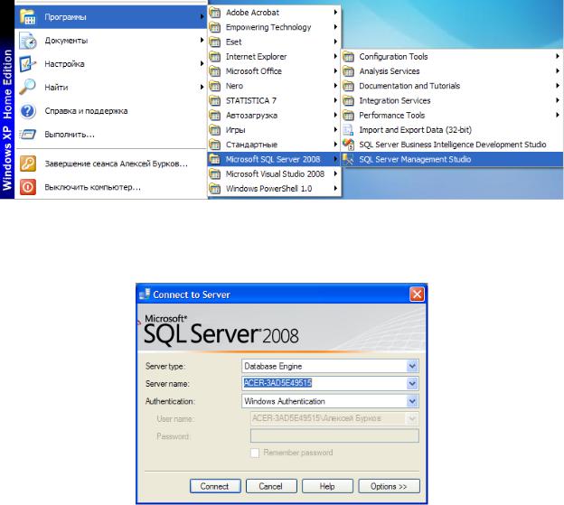Click Завершение сеанса Алексей Бурков... text
Image resolution: width=564 pixels, height=505 pixels.
click(116, 164)
